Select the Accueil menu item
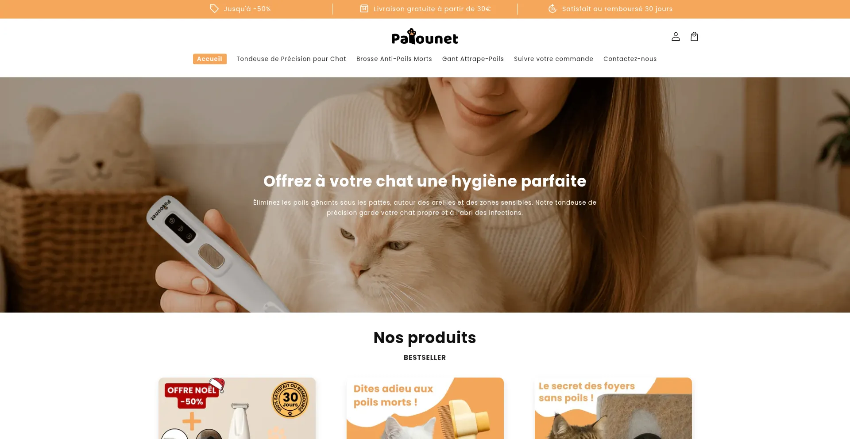The height and width of the screenshot is (439, 850). tap(210, 59)
